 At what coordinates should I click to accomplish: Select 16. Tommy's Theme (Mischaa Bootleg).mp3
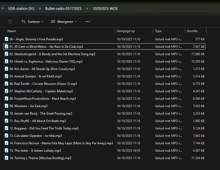point(40,158)
